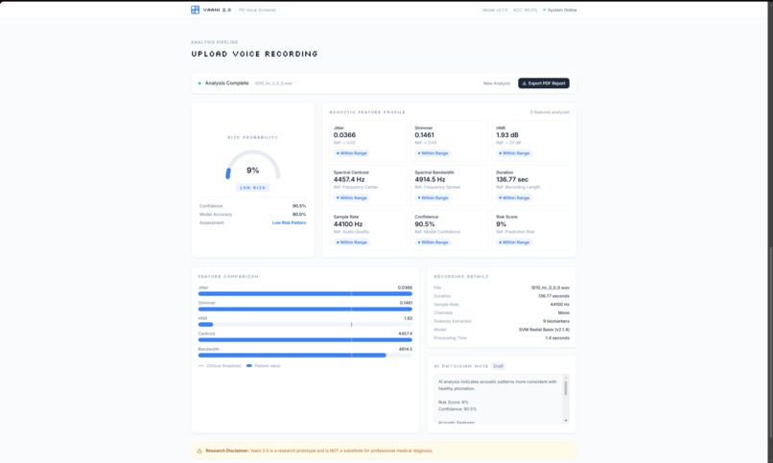Click the Jitter comparison bar
This screenshot has width=773, height=463.
click(305, 293)
